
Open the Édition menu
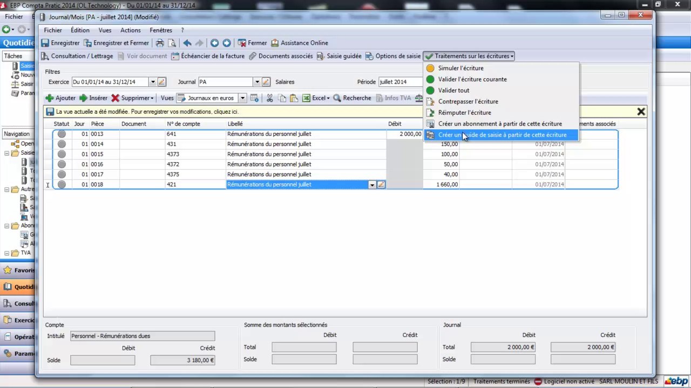[x=80, y=30]
